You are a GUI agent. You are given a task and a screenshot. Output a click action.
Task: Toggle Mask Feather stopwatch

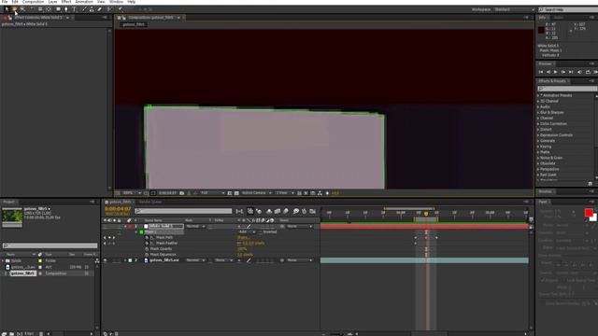(x=147, y=244)
